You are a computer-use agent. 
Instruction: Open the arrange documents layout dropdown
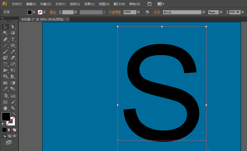161,4
